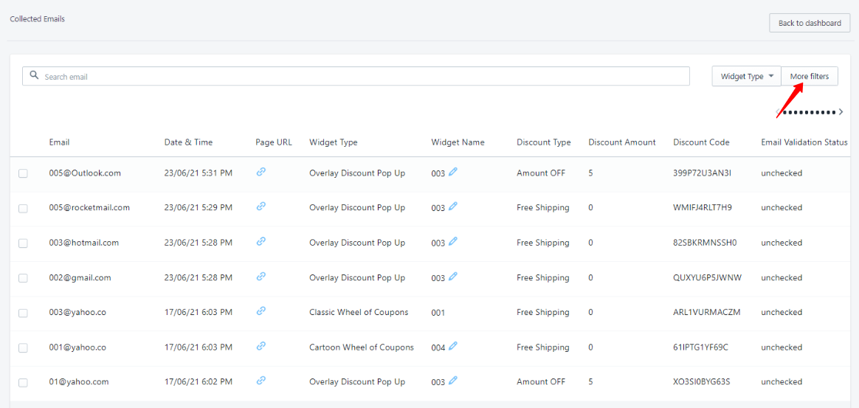
Task: Click discount code ARL1VURMACZM
Action: [707, 312]
